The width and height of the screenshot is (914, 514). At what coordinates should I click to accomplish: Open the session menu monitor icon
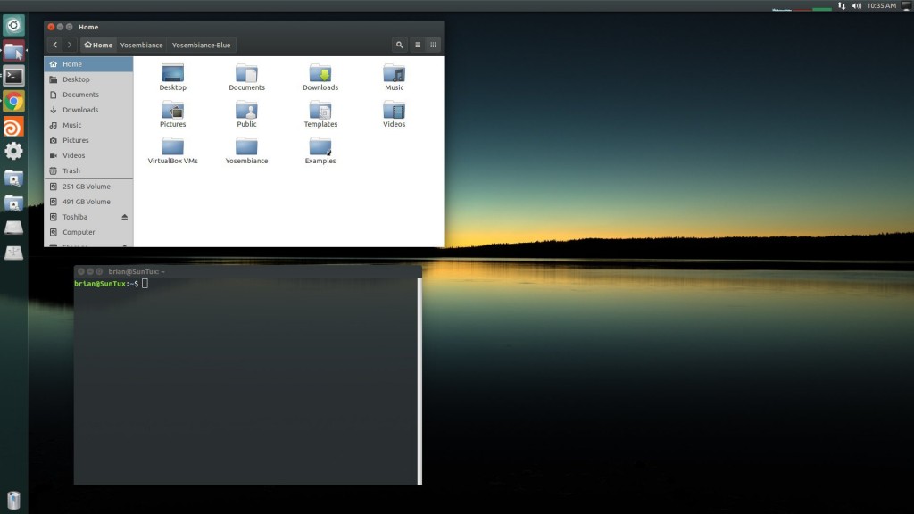(907, 6)
